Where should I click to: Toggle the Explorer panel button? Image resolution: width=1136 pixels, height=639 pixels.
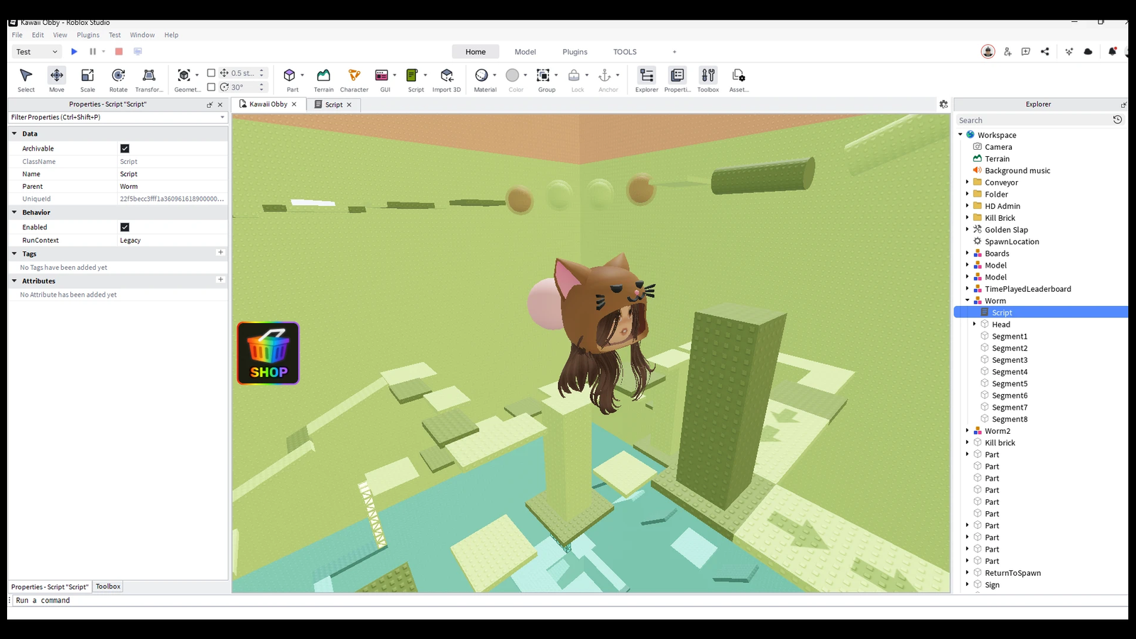[x=647, y=79]
